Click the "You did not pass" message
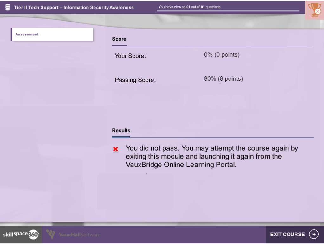This screenshot has height=244, width=324. point(212,156)
